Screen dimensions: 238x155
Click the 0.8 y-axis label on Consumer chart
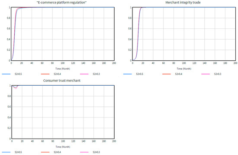[9, 96]
